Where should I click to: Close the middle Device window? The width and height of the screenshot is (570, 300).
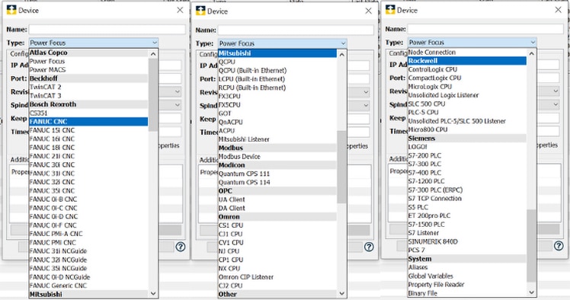[x=368, y=11]
